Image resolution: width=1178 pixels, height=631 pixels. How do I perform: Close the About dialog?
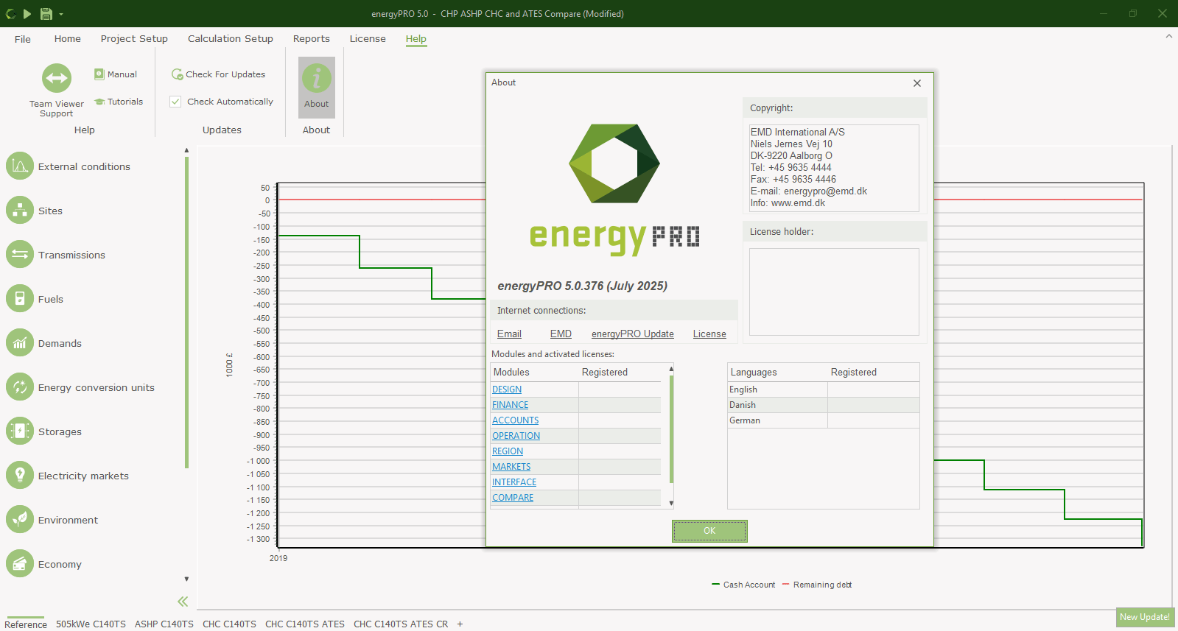coord(917,83)
